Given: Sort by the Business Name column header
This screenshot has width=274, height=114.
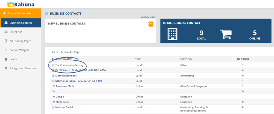Looking at the screenshot, I should (62, 59).
